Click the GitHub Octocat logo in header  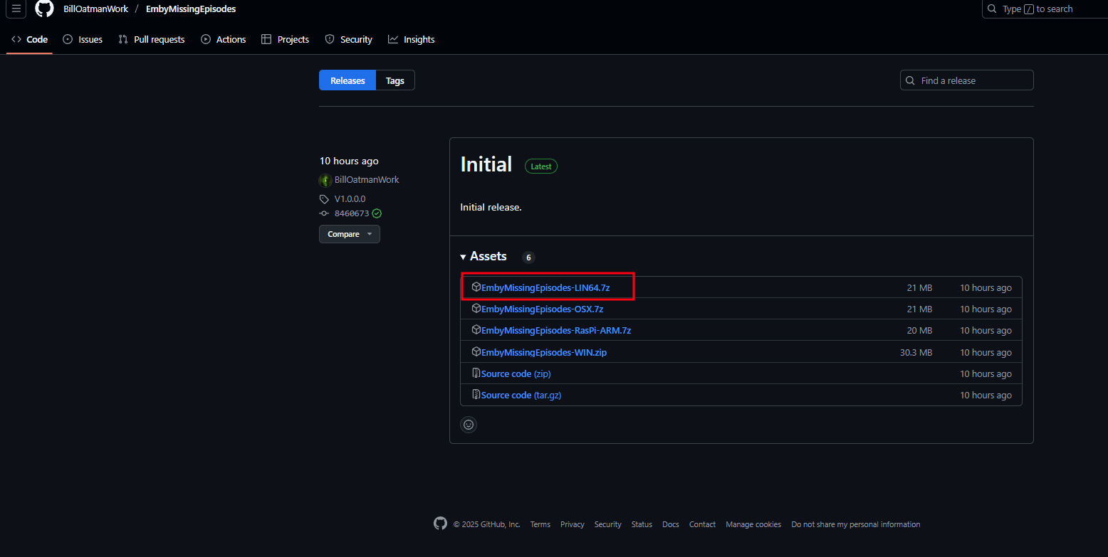click(x=44, y=9)
